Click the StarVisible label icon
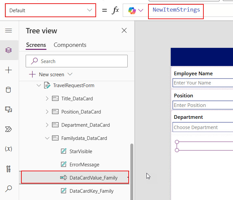This screenshot has height=200, width=233. pos(64,151)
